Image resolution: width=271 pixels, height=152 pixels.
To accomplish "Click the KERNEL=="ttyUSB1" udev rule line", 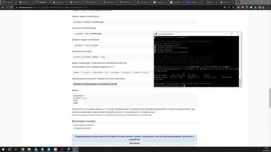I will click(x=111, y=73).
